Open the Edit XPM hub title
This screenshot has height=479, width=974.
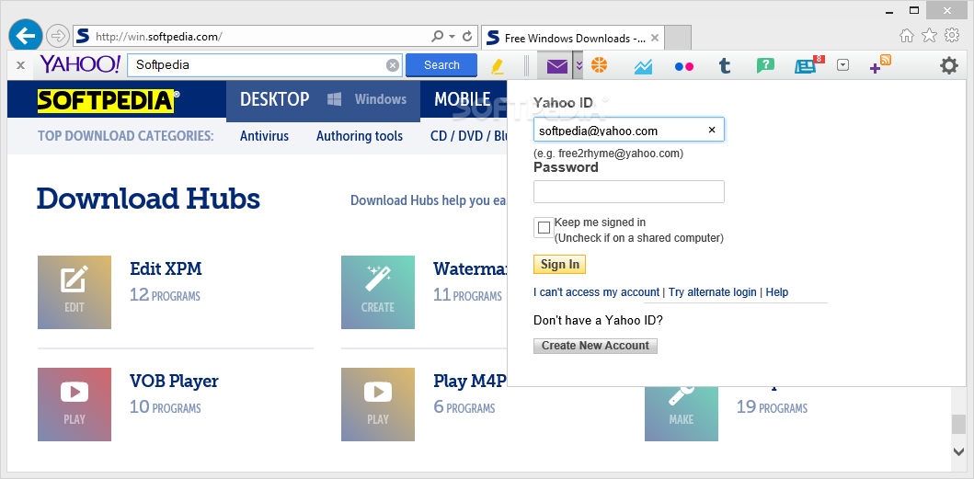[x=166, y=268]
